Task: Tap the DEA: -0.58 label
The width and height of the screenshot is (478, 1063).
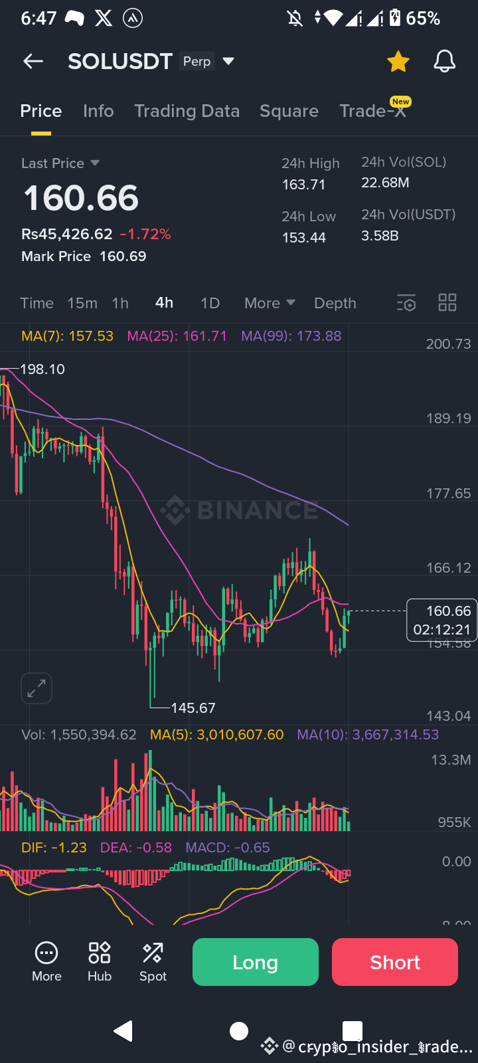Action: click(136, 848)
